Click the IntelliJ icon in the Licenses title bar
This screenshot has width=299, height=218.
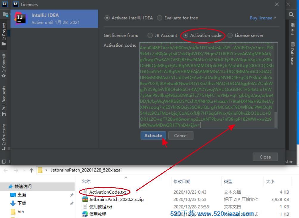tap(16, 4)
